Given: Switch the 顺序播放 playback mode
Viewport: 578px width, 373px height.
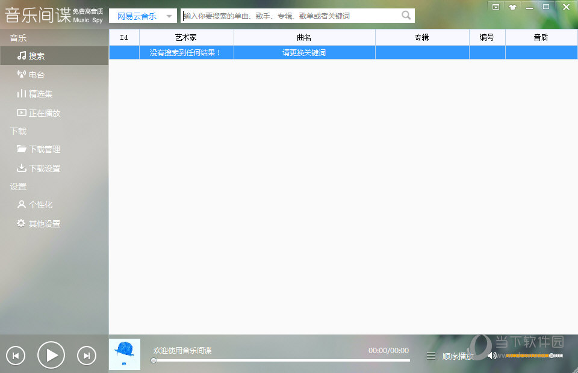Looking at the screenshot, I should tap(458, 356).
